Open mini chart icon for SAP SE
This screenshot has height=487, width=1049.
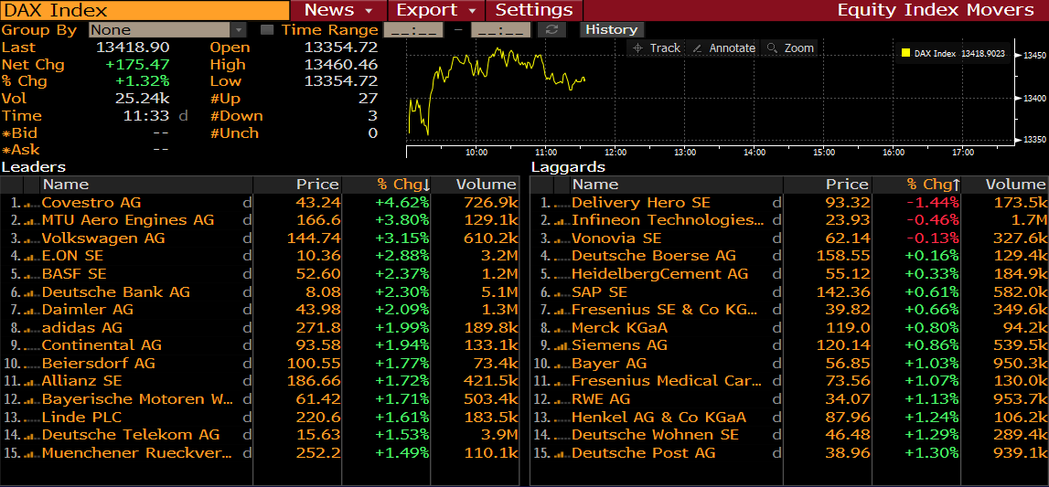pyautogui.click(x=561, y=292)
